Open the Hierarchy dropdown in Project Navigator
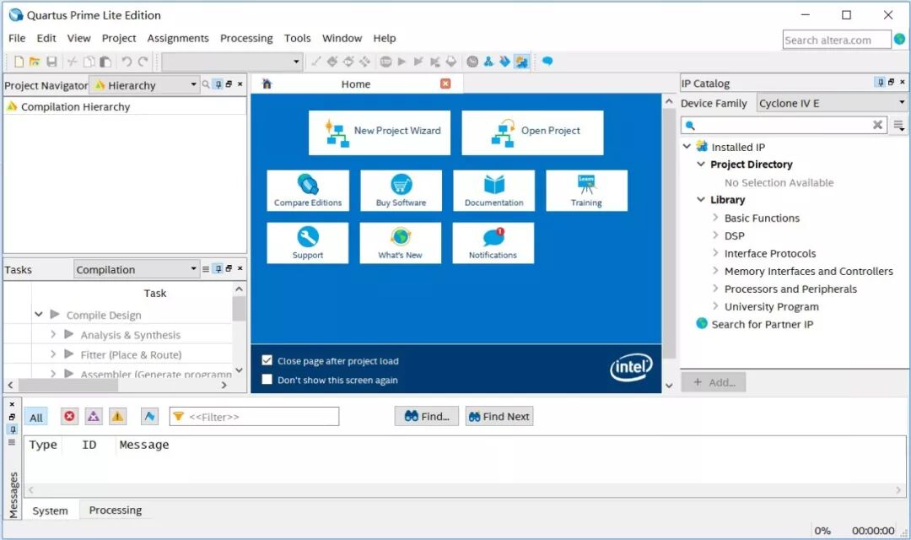The image size is (911, 540). click(145, 85)
